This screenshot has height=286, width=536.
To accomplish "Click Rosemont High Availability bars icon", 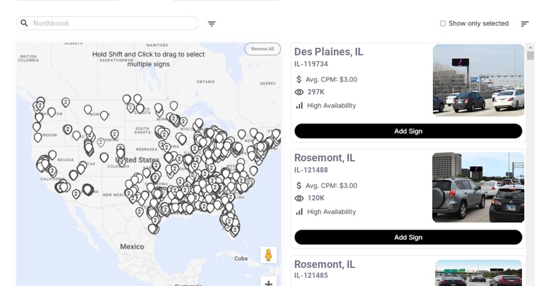I will (299, 211).
